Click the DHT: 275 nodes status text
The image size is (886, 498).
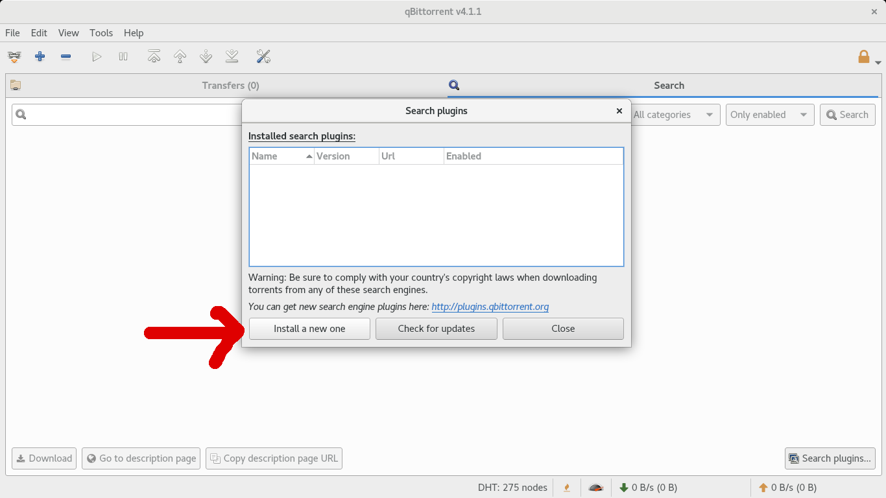(512, 488)
